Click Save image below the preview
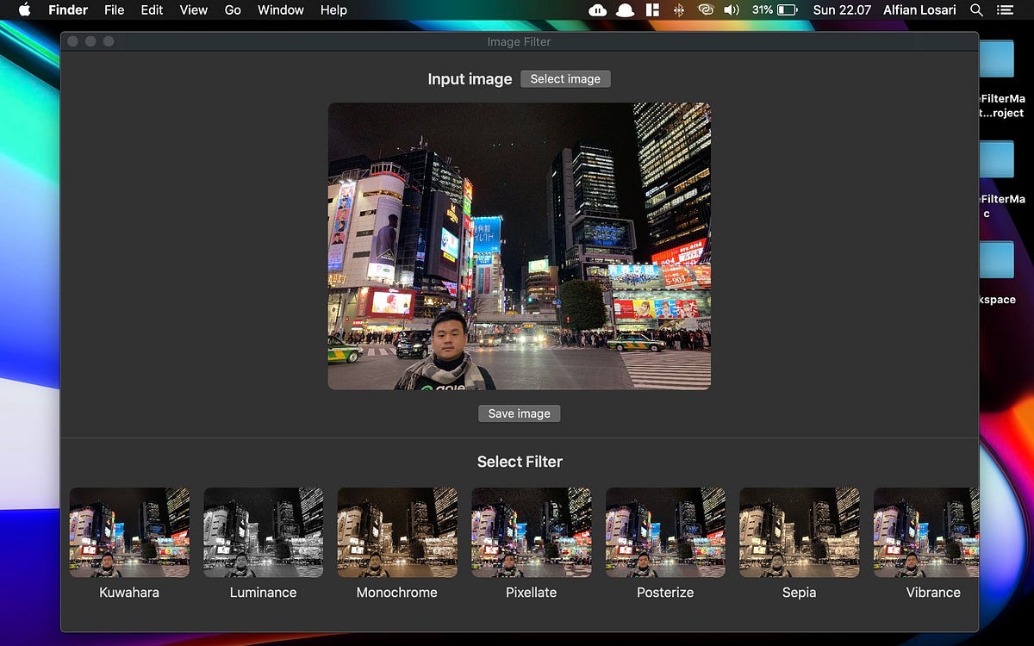Image resolution: width=1034 pixels, height=646 pixels. click(x=519, y=413)
